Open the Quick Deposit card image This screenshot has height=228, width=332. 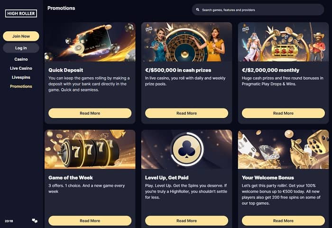pos(90,42)
